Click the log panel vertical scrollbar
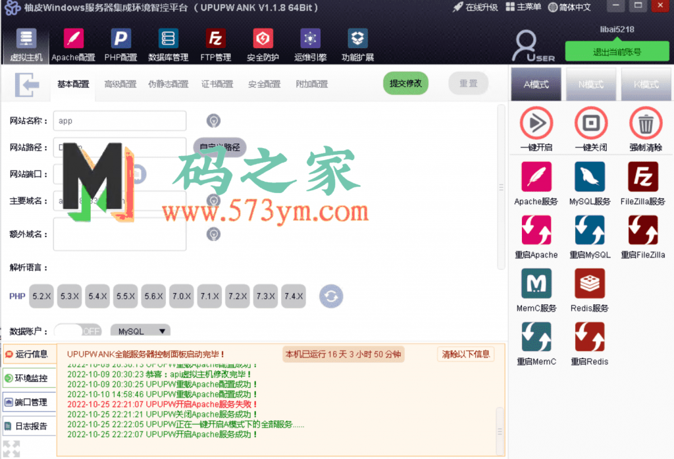674x459 pixels. pyautogui.click(x=500, y=431)
